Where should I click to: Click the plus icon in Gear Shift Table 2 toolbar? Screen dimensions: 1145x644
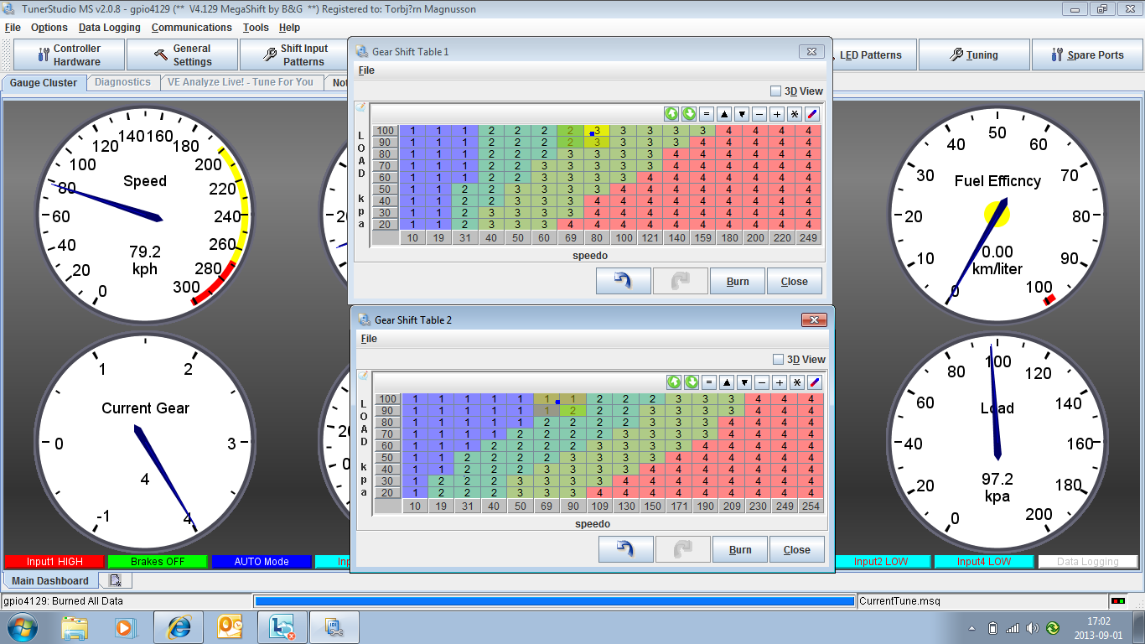780,382
